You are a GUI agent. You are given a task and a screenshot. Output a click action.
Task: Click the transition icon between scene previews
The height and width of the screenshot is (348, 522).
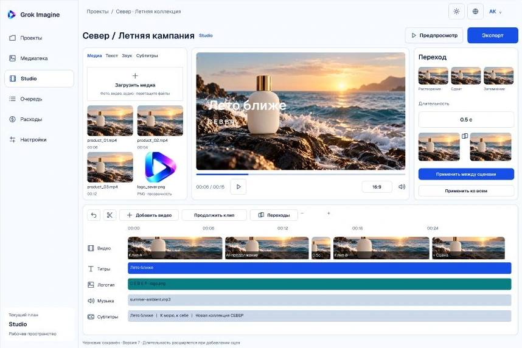coord(465,136)
